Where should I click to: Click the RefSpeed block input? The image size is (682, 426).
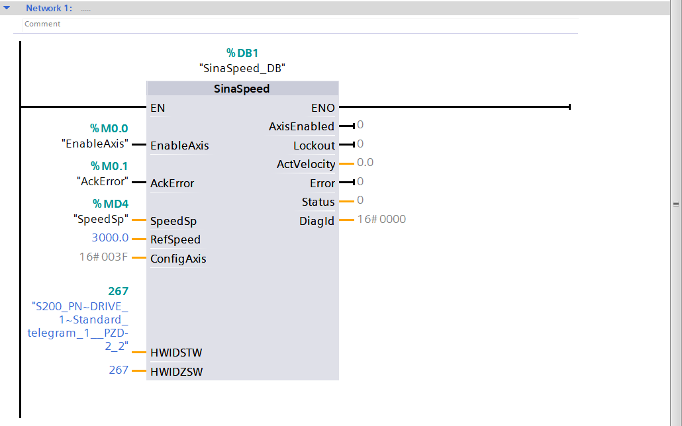coord(175,239)
